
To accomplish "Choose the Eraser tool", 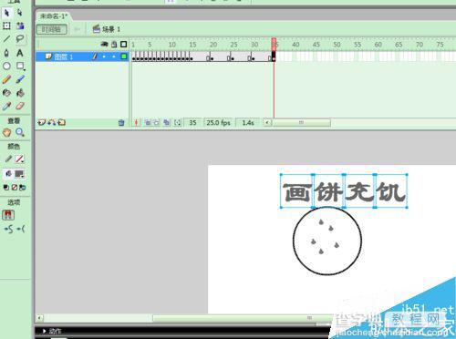I will [x=20, y=106].
